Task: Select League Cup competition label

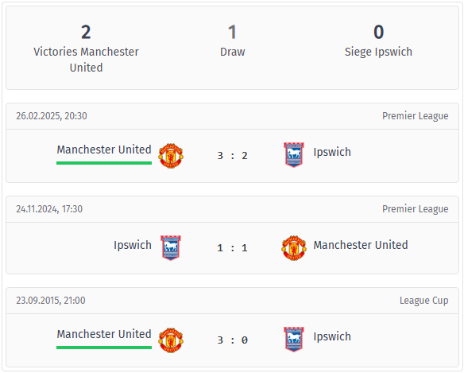Action: [x=423, y=301]
